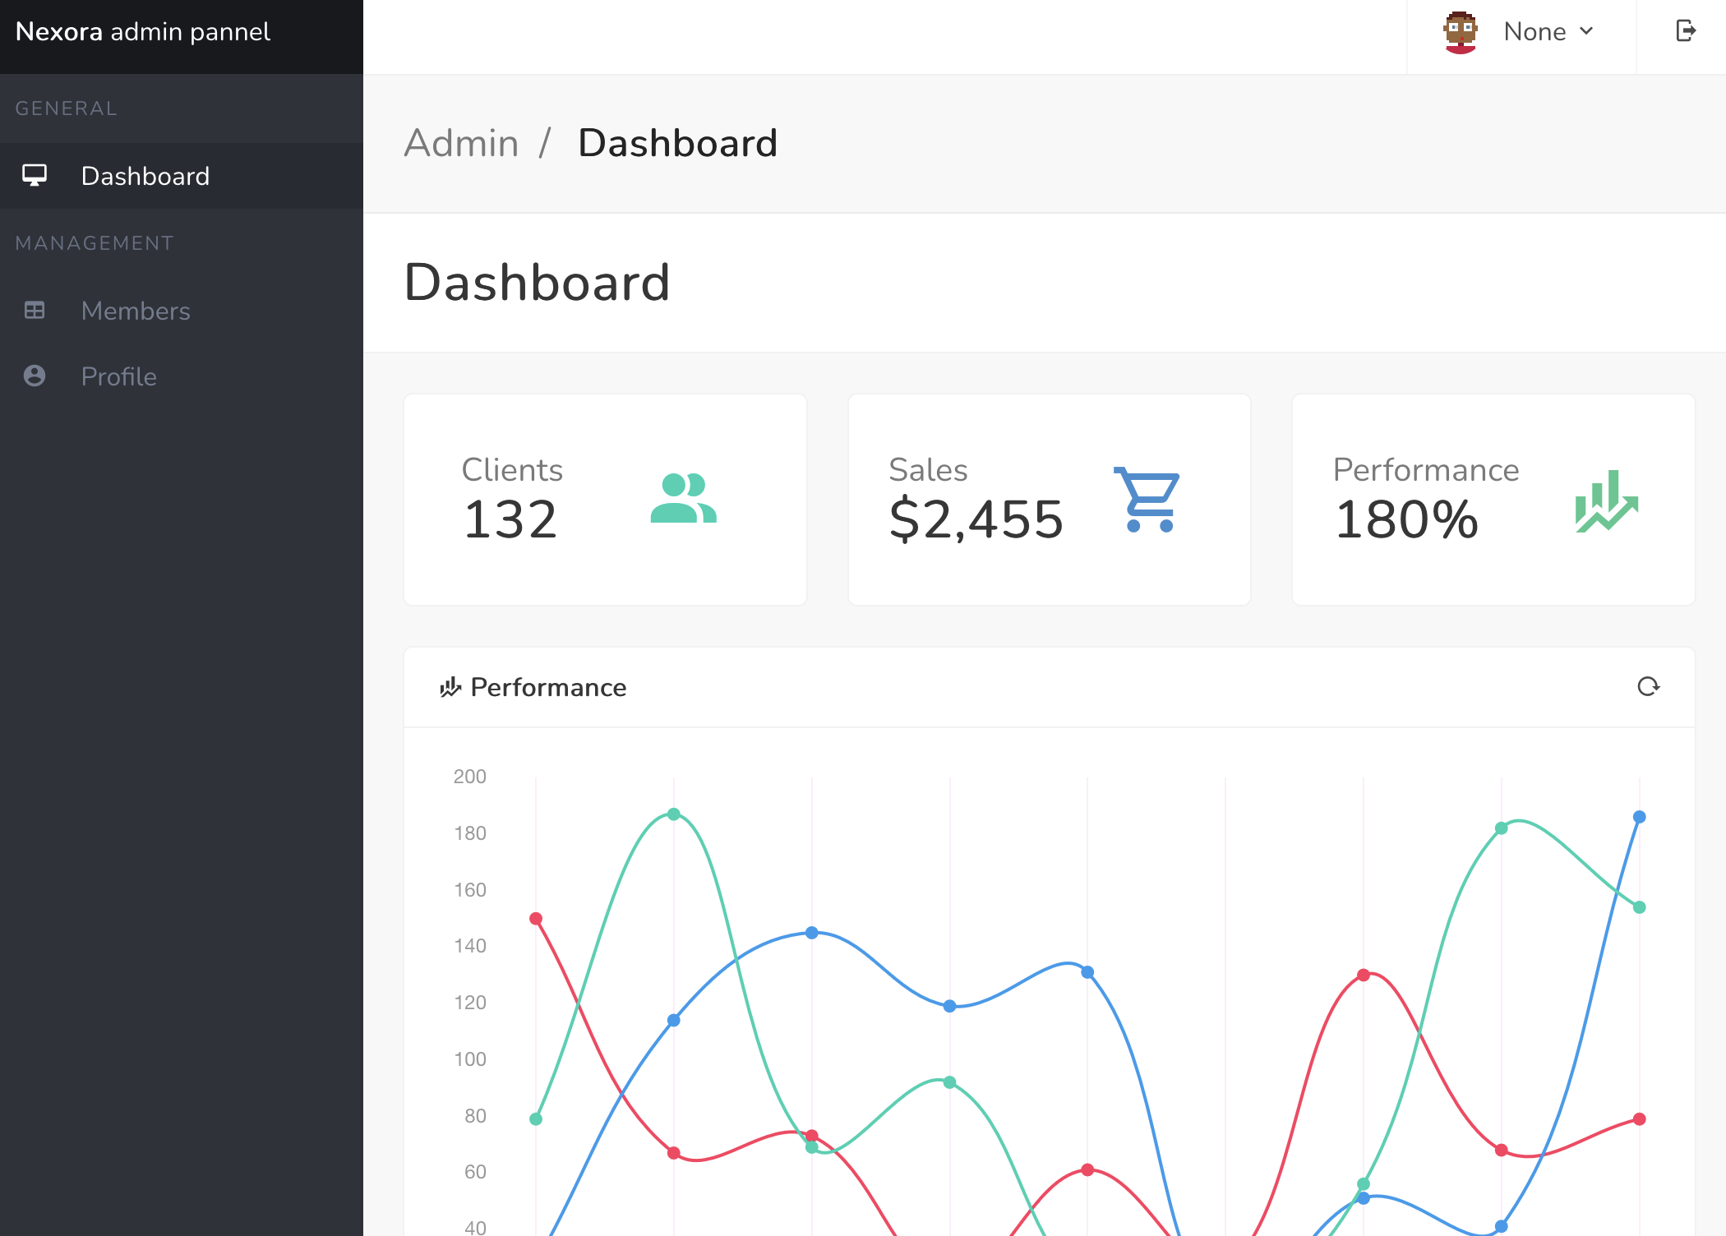Click the Nexora admin pannel brand title
This screenshot has height=1236, width=1726.
coord(143,32)
